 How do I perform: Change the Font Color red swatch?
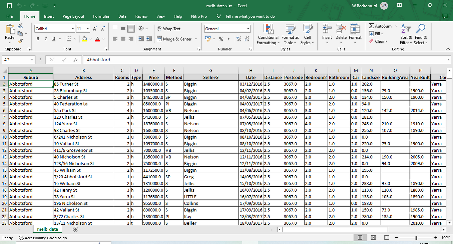pos(97,39)
